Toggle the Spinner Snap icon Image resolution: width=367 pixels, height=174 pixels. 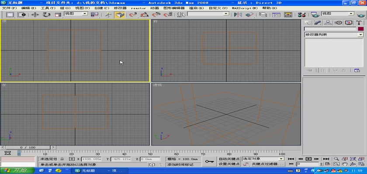167,15
